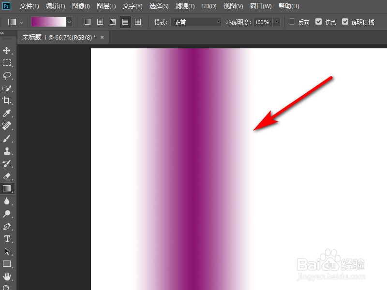387x290 pixels.
Task: Select the History Brush tool
Action: [x=7, y=163]
